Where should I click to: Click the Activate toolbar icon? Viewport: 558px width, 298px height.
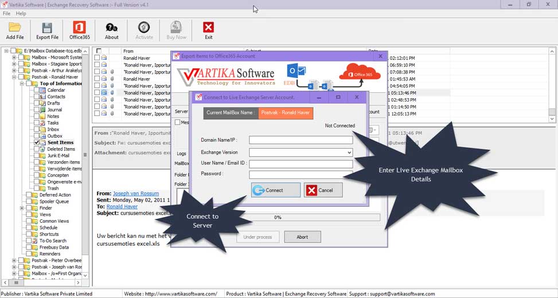tap(144, 28)
